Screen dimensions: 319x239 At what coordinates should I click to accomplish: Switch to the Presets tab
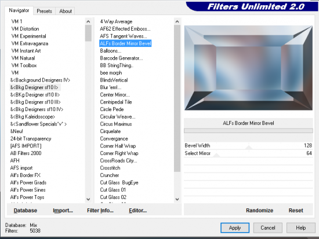(x=44, y=11)
